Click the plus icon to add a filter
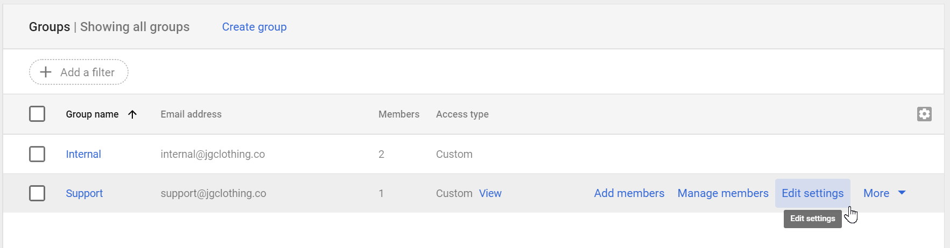This screenshot has width=950, height=248. (46, 72)
